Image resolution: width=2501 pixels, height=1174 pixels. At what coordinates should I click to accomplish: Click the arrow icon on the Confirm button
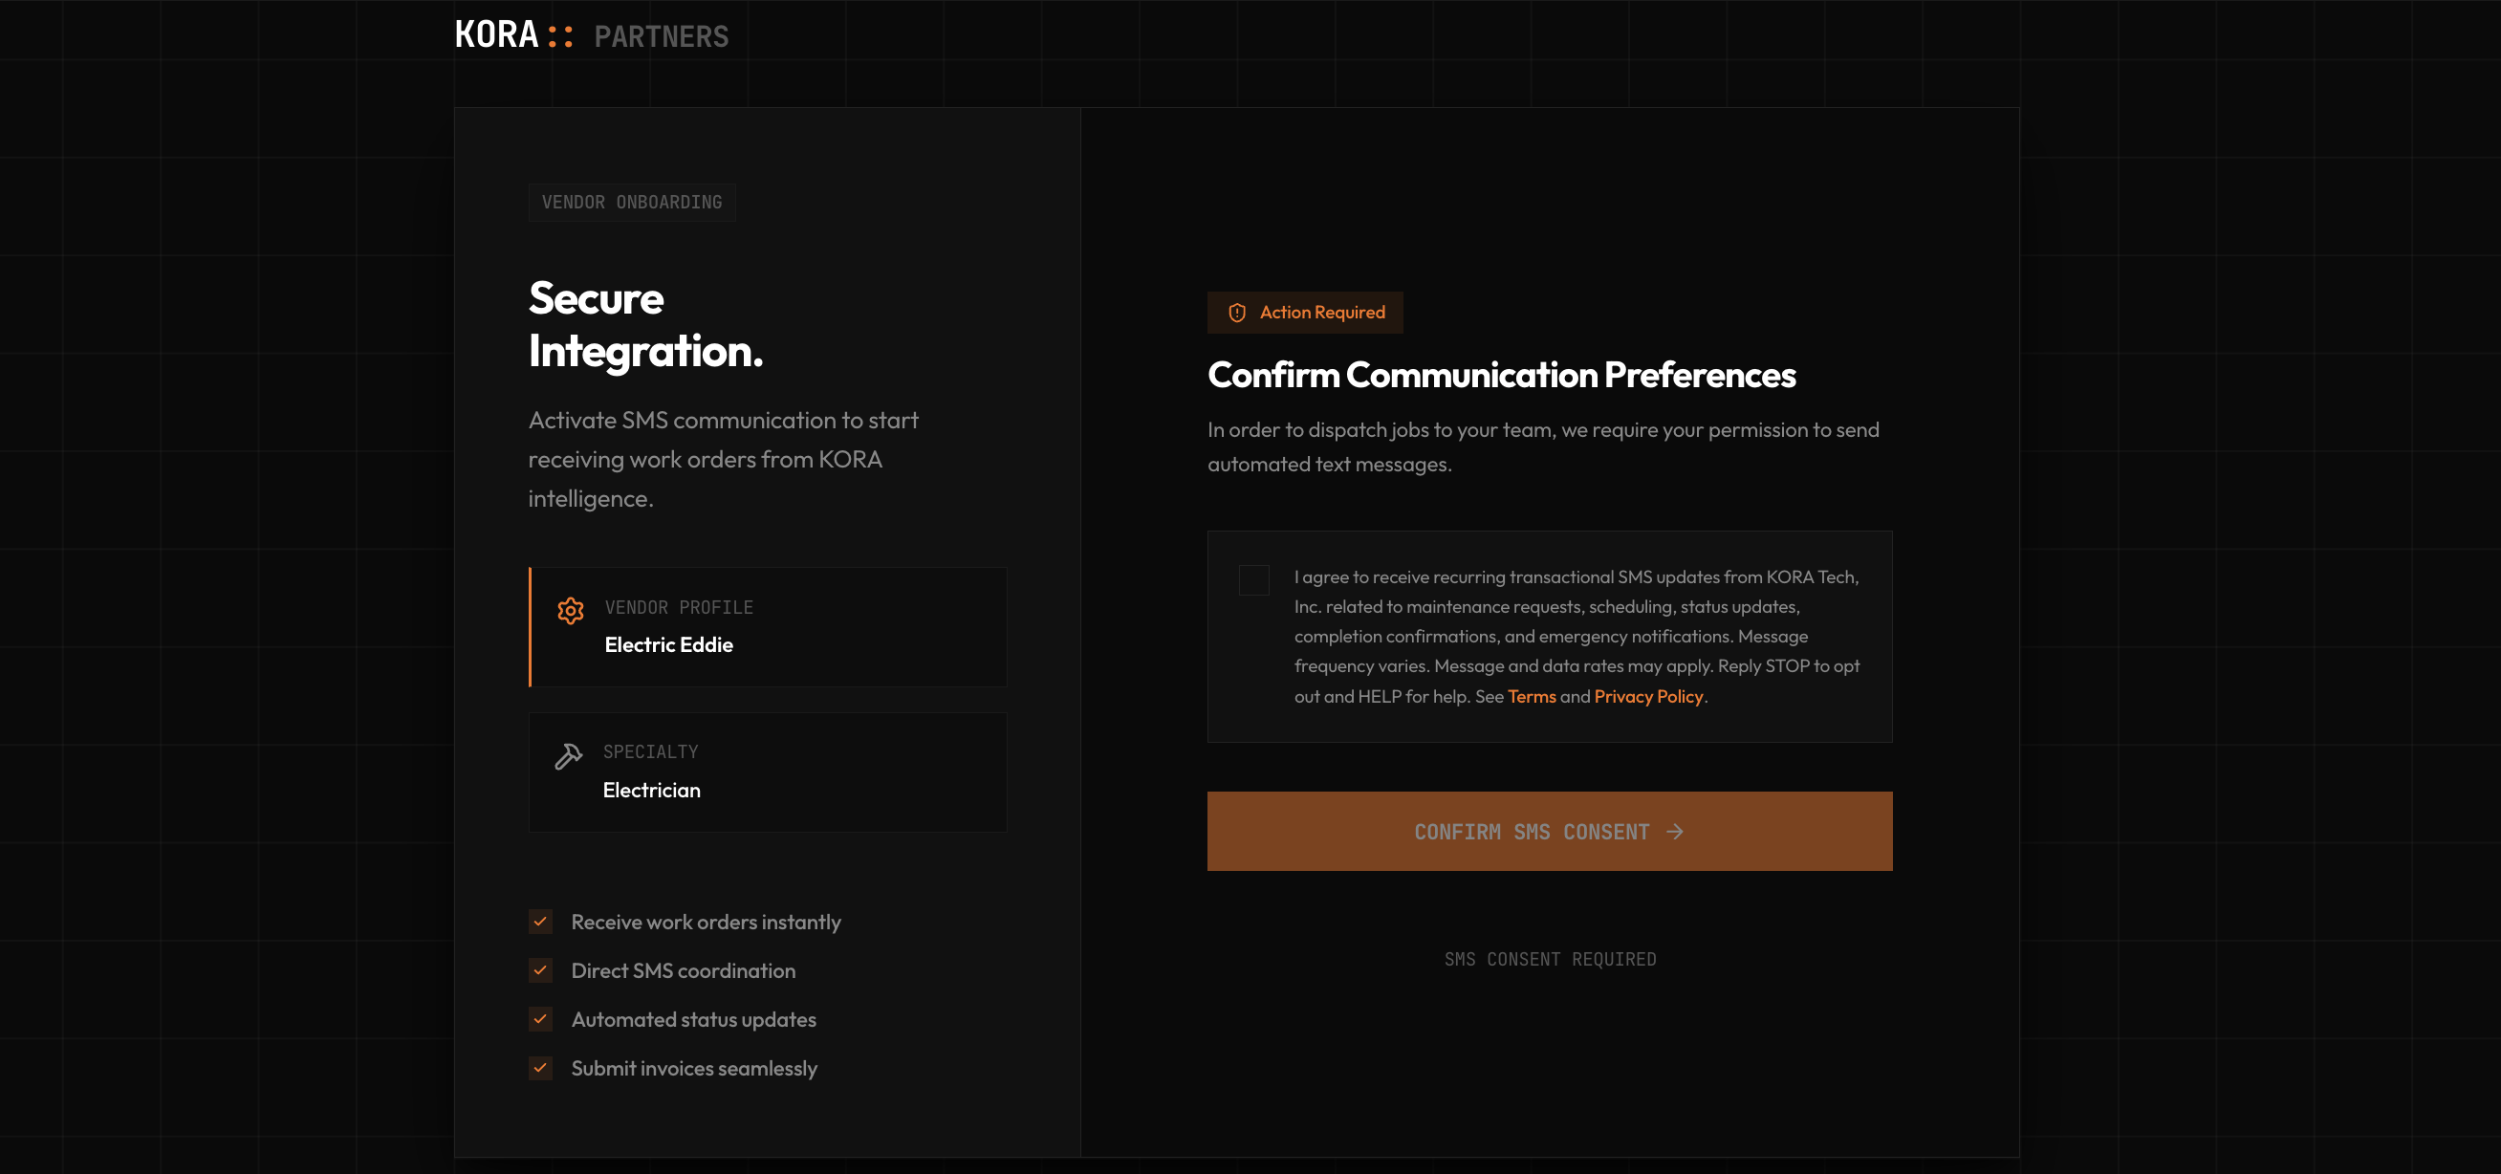pyautogui.click(x=1674, y=831)
